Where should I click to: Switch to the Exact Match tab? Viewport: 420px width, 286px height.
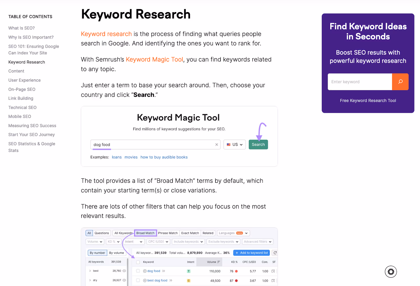190,233
